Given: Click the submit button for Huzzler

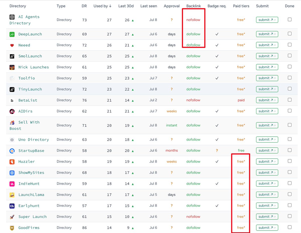Looking at the screenshot, I should pyautogui.click(x=267, y=162).
